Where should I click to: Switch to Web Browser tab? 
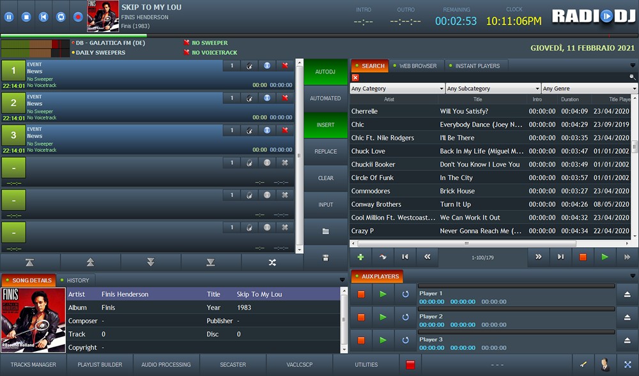click(x=415, y=66)
